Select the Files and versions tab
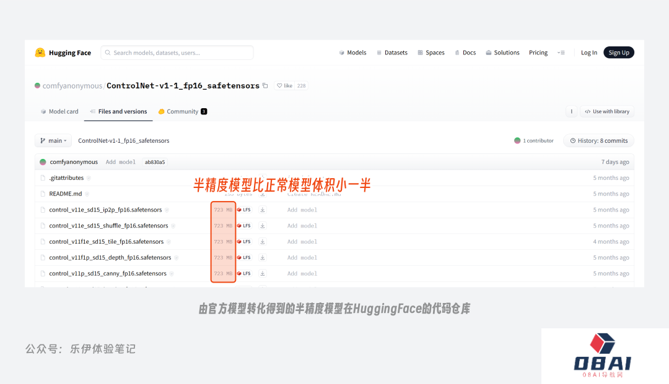The width and height of the screenshot is (669, 384). (118, 111)
